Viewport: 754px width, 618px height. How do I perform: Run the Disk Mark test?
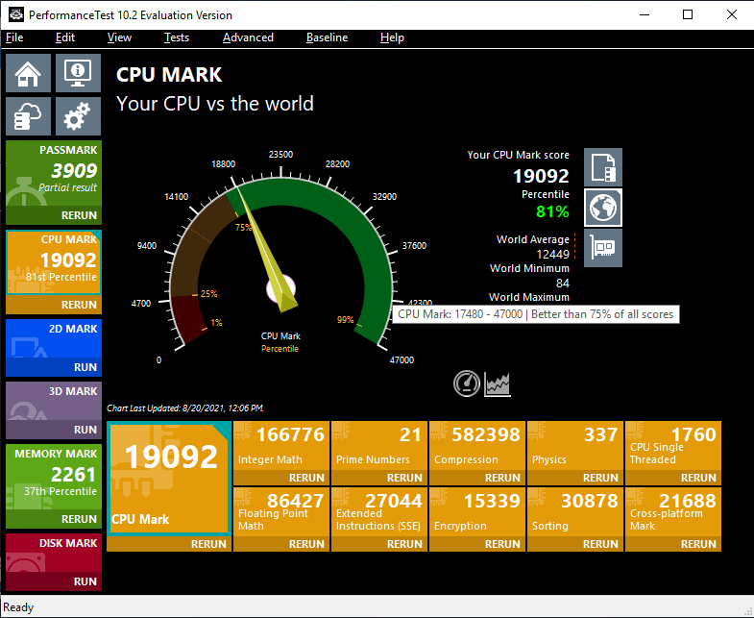click(x=85, y=581)
